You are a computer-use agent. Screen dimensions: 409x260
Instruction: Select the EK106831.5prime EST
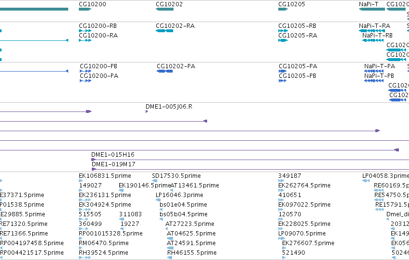(x=81, y=180)
